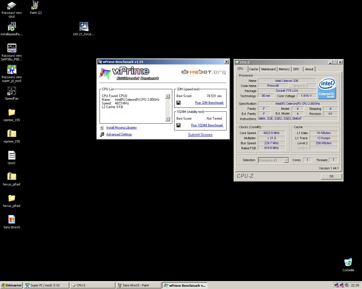Click the Bus Speed value 229.7 MHz
Screen dimensions: 362x289
[x=271, y=143]
